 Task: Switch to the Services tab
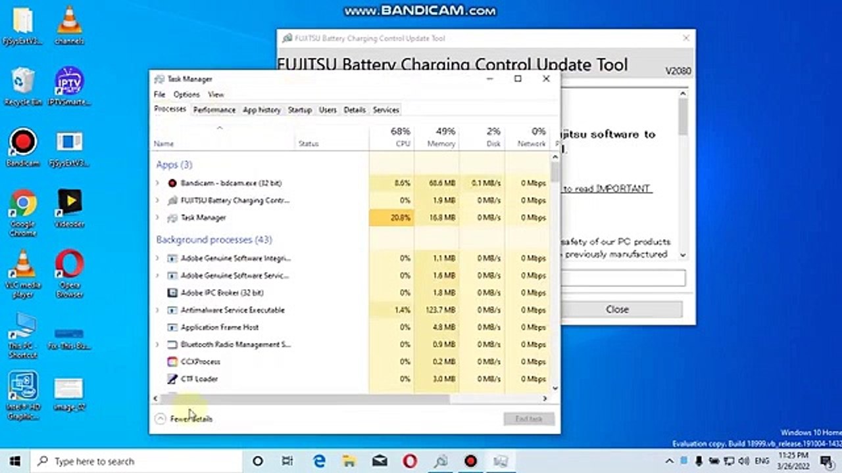(386, 110)
